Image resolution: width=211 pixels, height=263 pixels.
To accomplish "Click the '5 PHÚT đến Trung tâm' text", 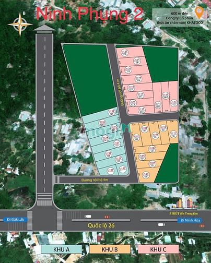I will [x=183, y=213].
